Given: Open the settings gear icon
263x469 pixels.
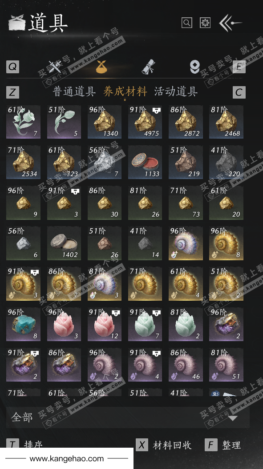Looking at the screenshot, I should coord(205,23).
